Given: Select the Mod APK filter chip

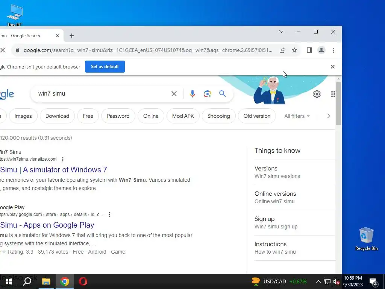Looking at the screenshot, I should [x=183, y=116].
